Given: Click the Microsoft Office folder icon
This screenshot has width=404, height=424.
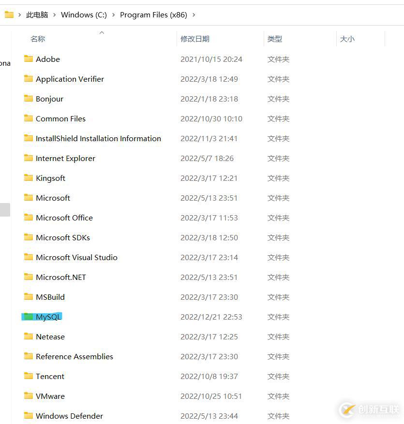Looking at the screenshot, I should (x=29, y=217).
